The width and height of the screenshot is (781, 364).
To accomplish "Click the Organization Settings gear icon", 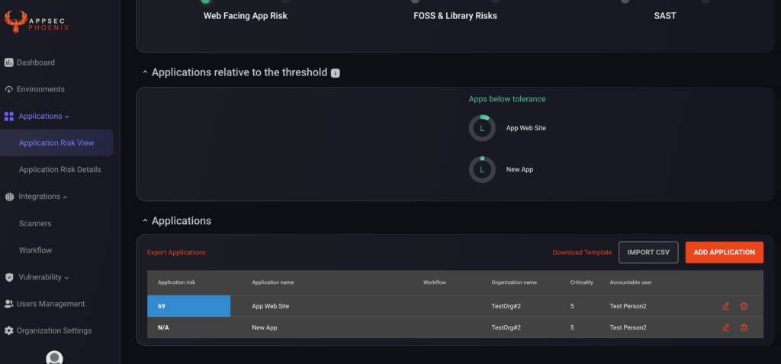I will coord(9,330).
